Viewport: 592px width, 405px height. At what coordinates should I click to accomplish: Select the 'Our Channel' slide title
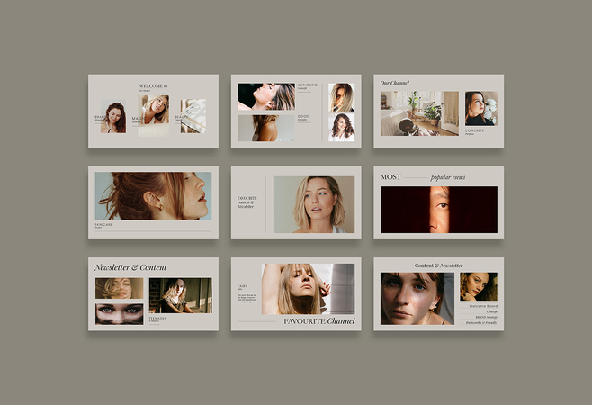pyautogui.click(x=395, y=83)
